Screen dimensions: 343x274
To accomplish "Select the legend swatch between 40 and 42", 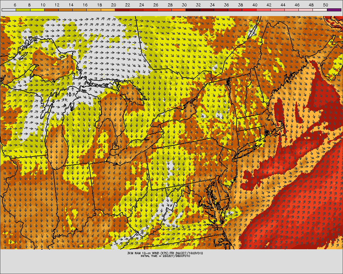I will 263,10.
